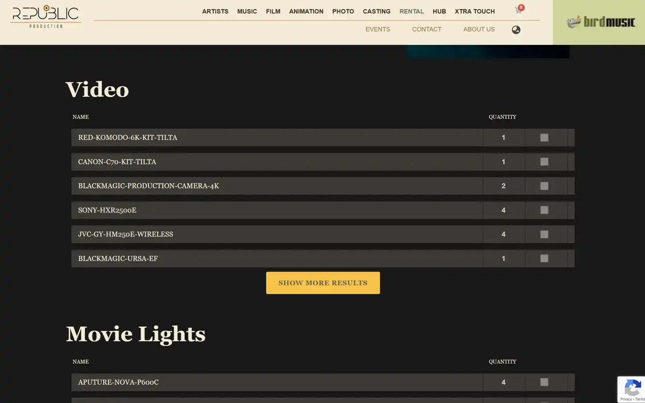The image size is (645, 403).
Task: Open the MUSIC menu item
Action: point(247,11)
